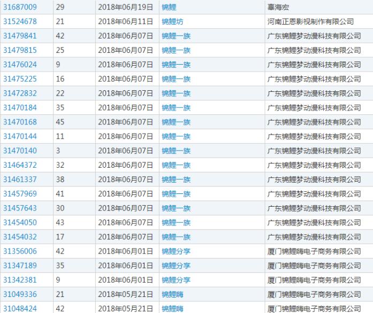Click 锦鲤一族 link in row 31457969

pyautogui.click(x=176, y=194)
